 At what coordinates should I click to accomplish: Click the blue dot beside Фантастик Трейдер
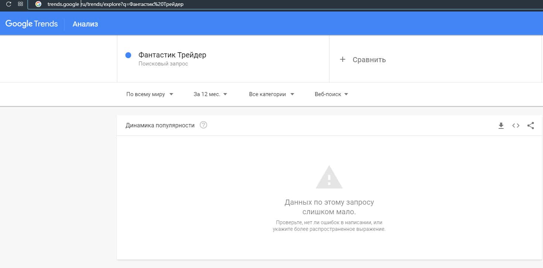(128, 55)
